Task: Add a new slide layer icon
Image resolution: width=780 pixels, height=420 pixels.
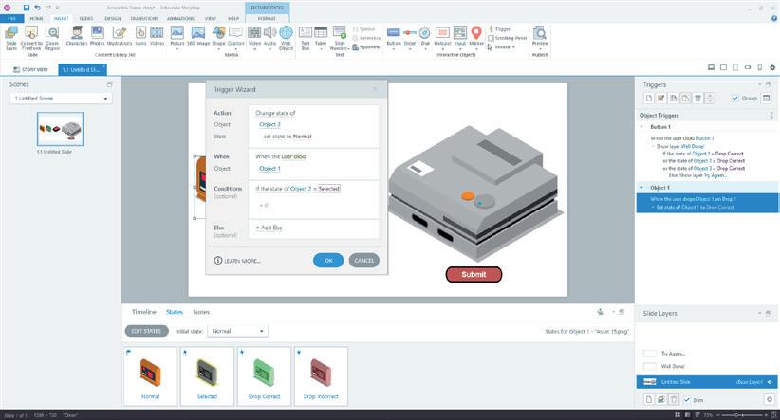Action: click(649, 400)
